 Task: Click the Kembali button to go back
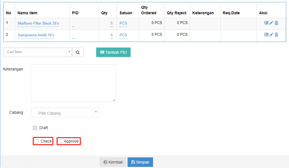click(113, 162)
